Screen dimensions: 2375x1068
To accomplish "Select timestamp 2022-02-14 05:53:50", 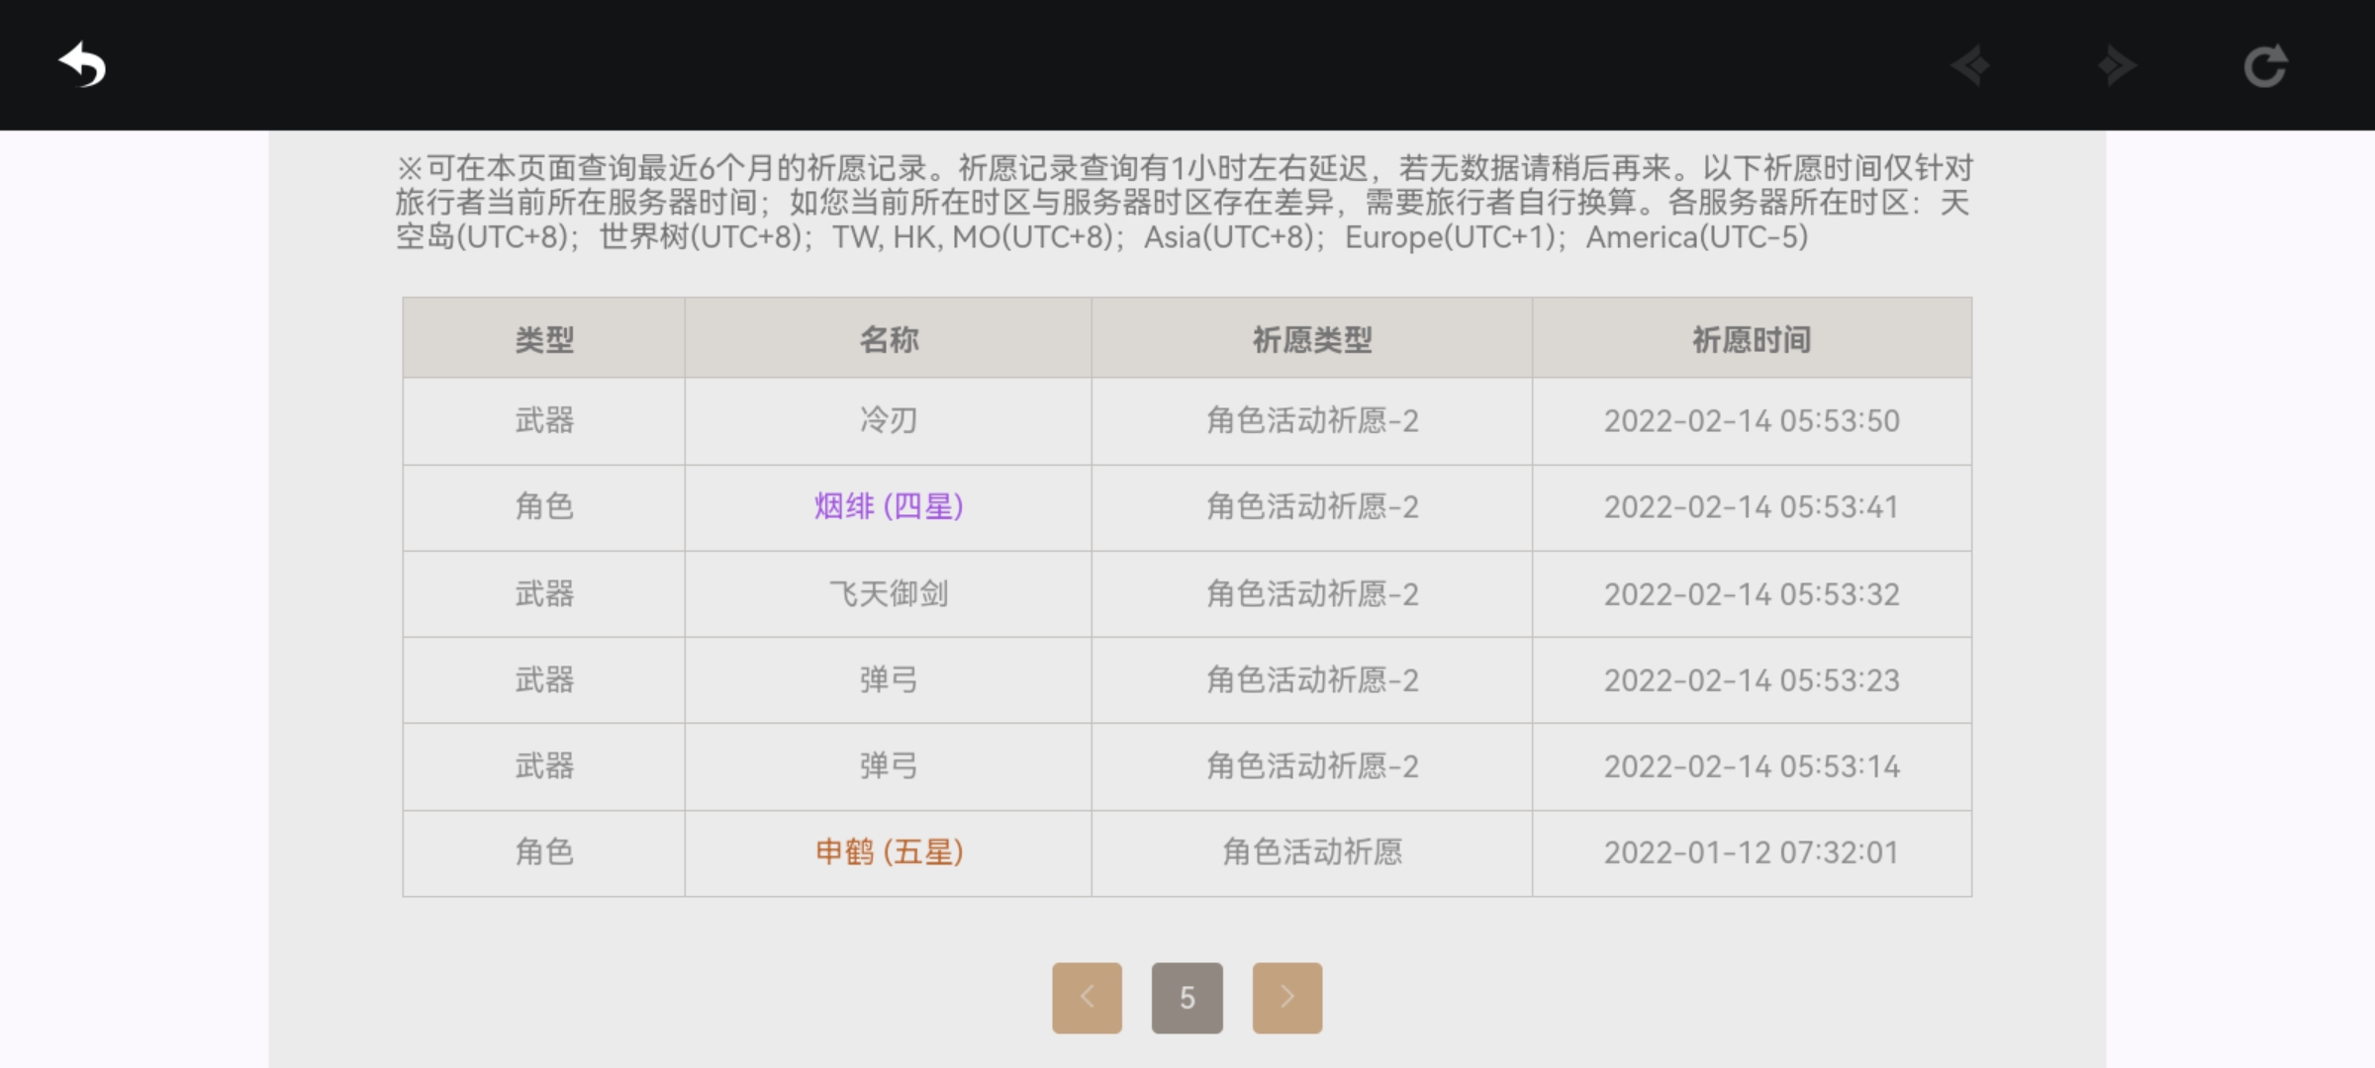I will [x=1752, y=420].
